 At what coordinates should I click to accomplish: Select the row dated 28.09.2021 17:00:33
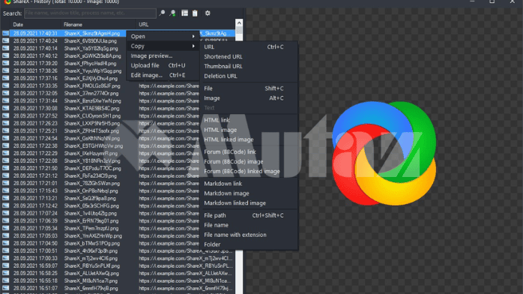coord(118,258)
